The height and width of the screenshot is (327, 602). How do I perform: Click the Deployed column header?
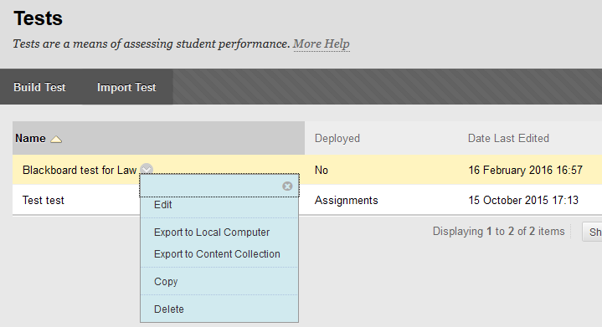pos(337,138)
